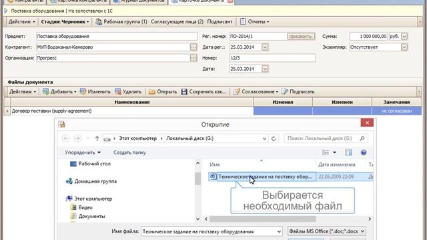
Task: Expand the document info header triangle
Action: (6, 11)
